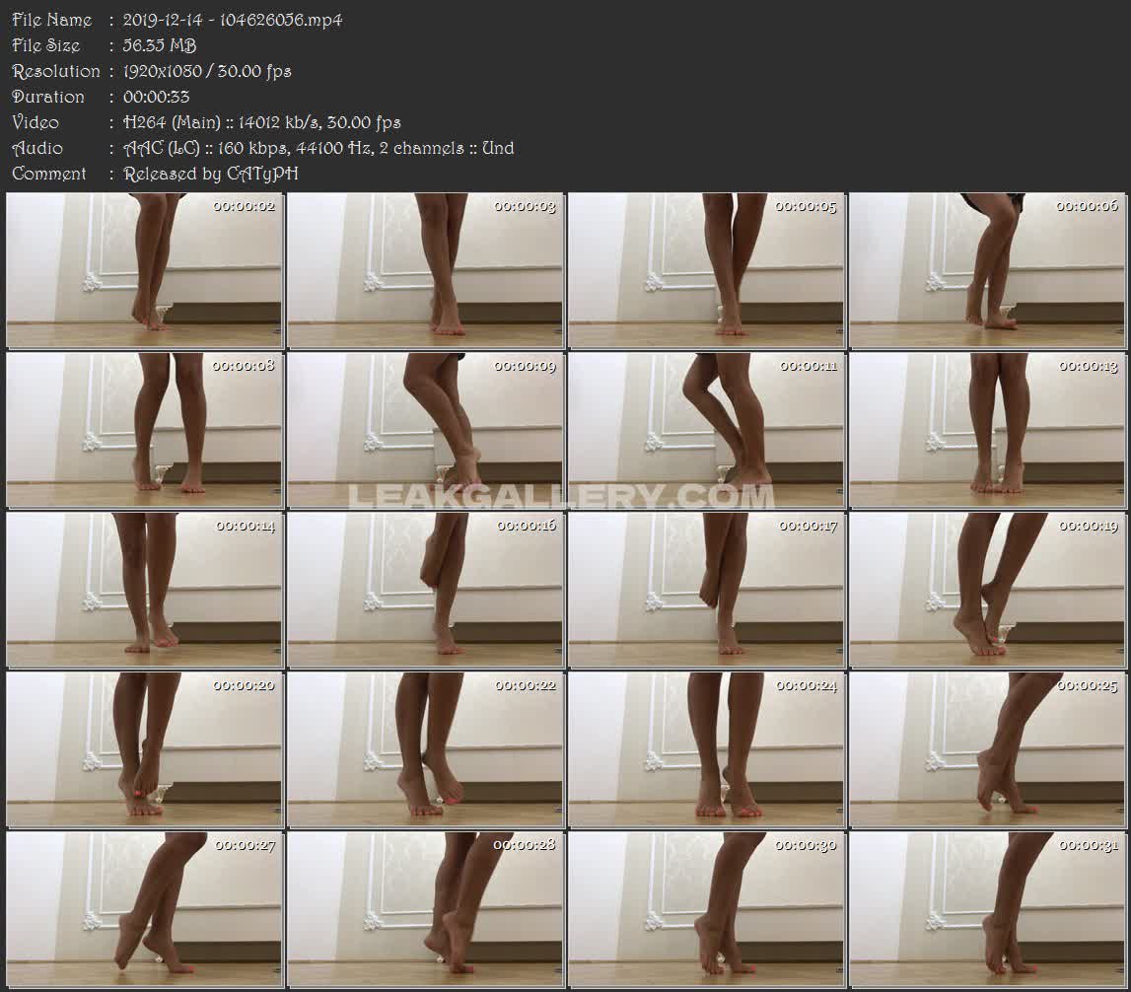Select the thumbnail at 00:00:20
This screenshot has width=1131, height=992.
click(144, 749)
